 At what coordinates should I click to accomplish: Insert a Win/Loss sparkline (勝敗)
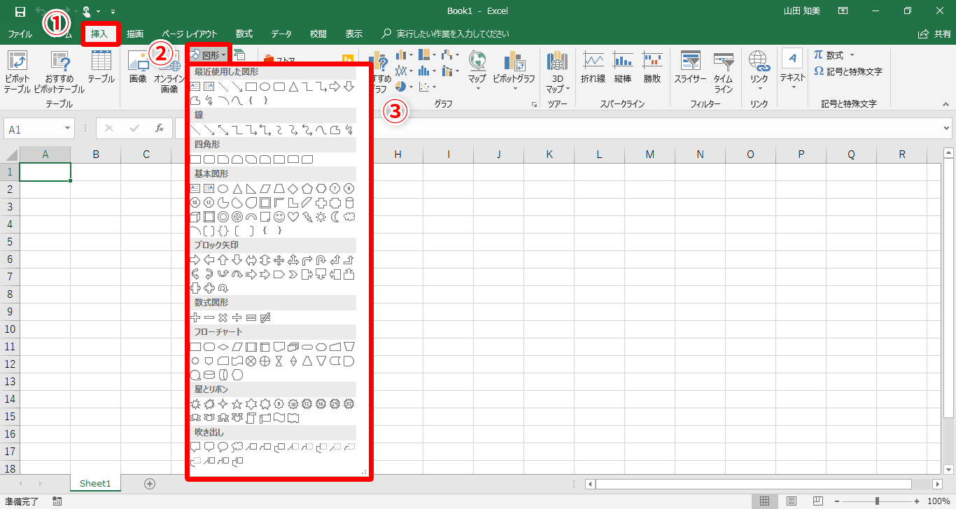click(x=652, y=68)
